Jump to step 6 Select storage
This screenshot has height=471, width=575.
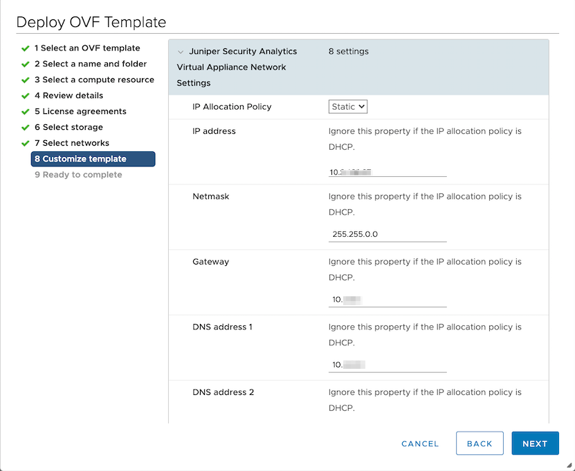[x=69, y=128]
